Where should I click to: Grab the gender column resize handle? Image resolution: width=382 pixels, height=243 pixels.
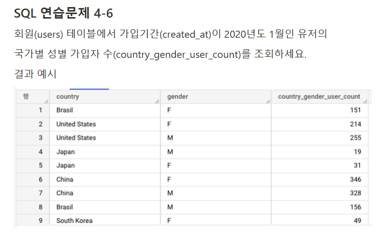click(268, 102)
